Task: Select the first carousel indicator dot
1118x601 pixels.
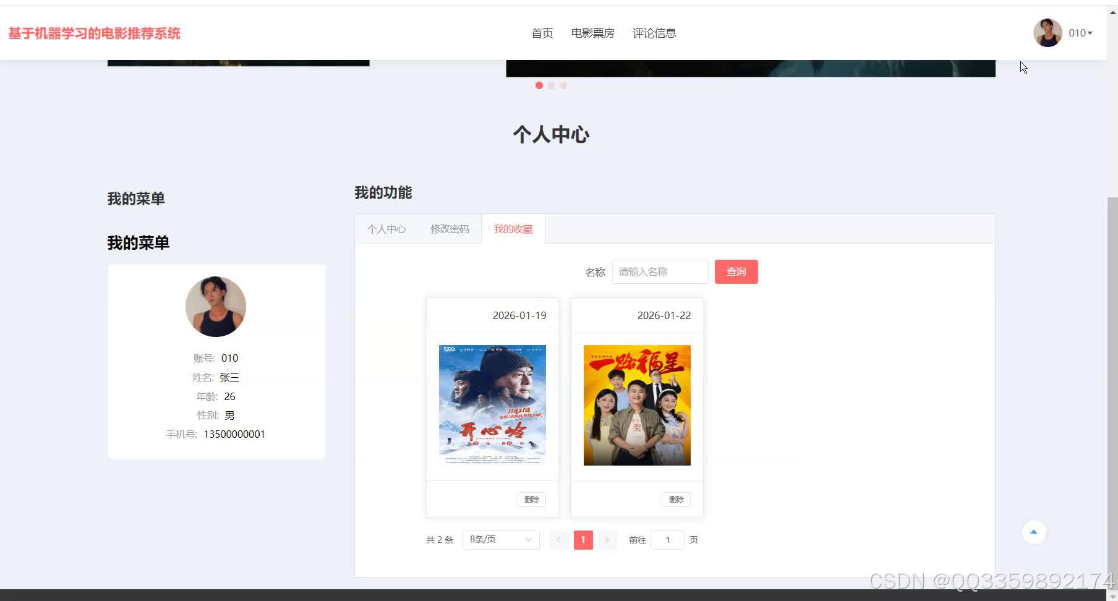Action: click(539, 85)
